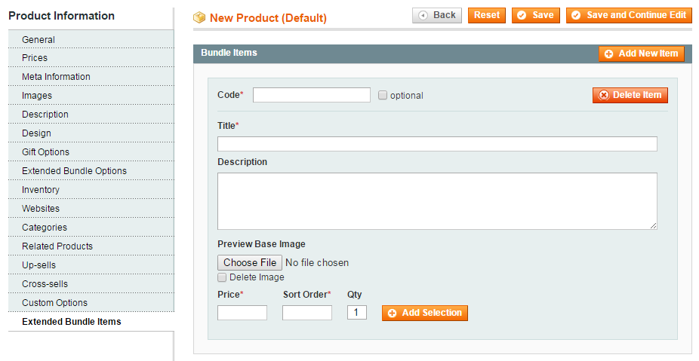Screen dimensions: 699x361
Task: Check the Delete Image checkbox
Action: click(222, 278)
